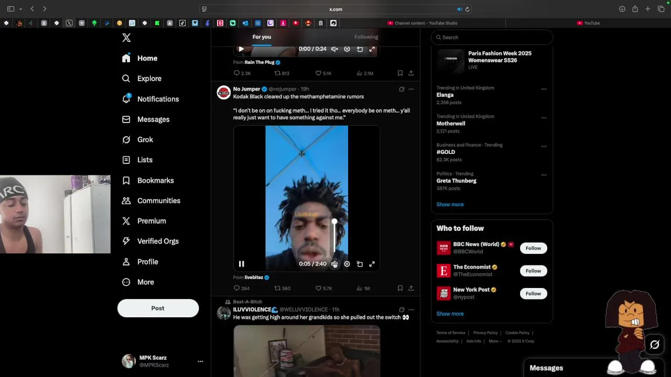Click the X logo in sidebar
Viewport: 671px width, 377px height.
(126, 38)
